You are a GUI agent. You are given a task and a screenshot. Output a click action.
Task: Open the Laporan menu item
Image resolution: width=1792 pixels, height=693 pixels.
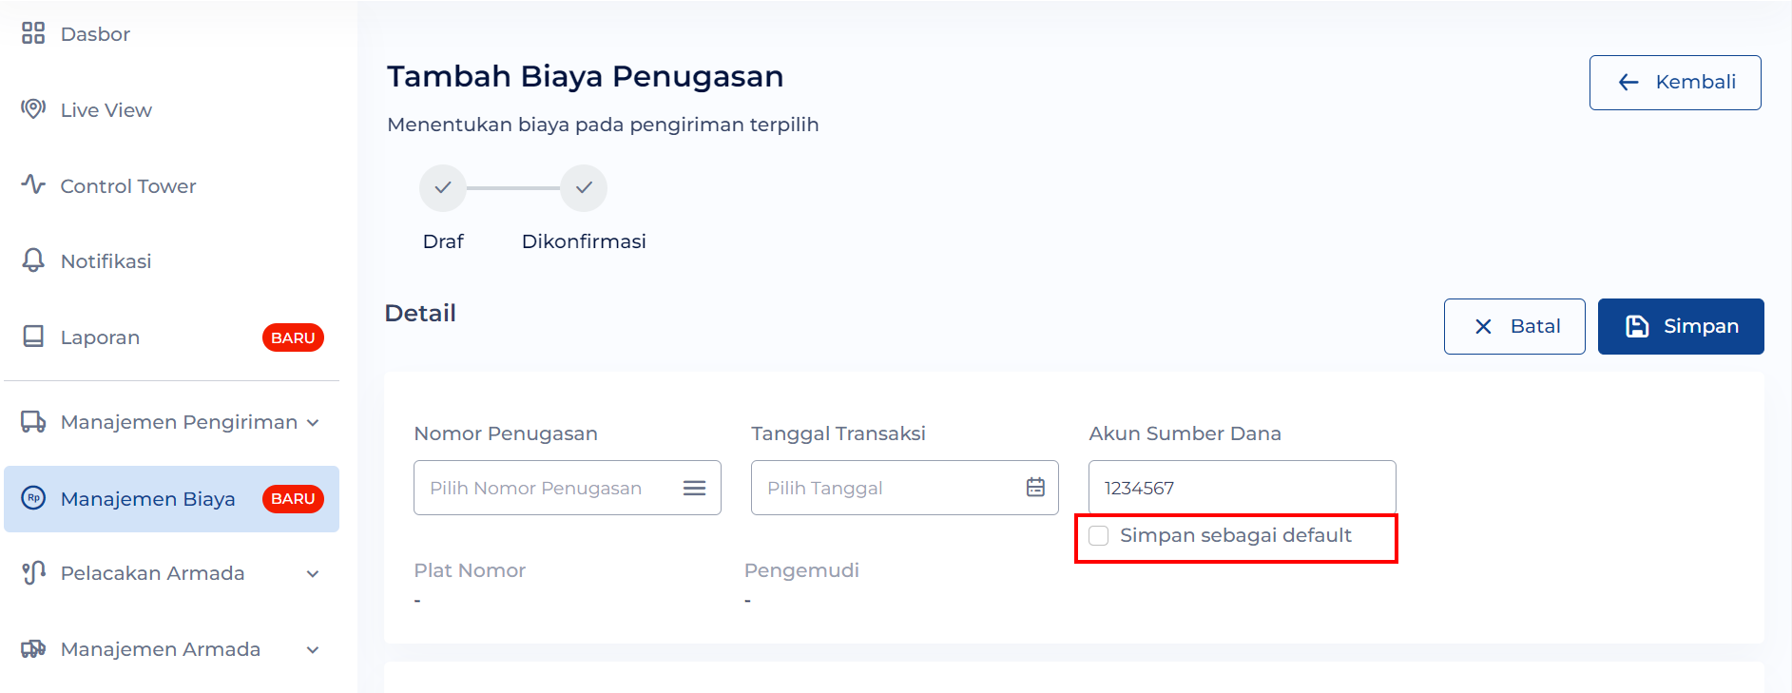(172, 337)
